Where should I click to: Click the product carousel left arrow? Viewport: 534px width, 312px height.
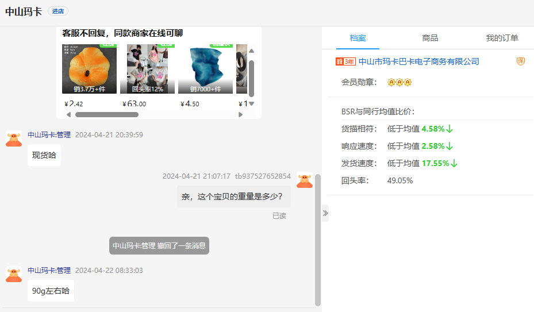(x=68, y=114)
